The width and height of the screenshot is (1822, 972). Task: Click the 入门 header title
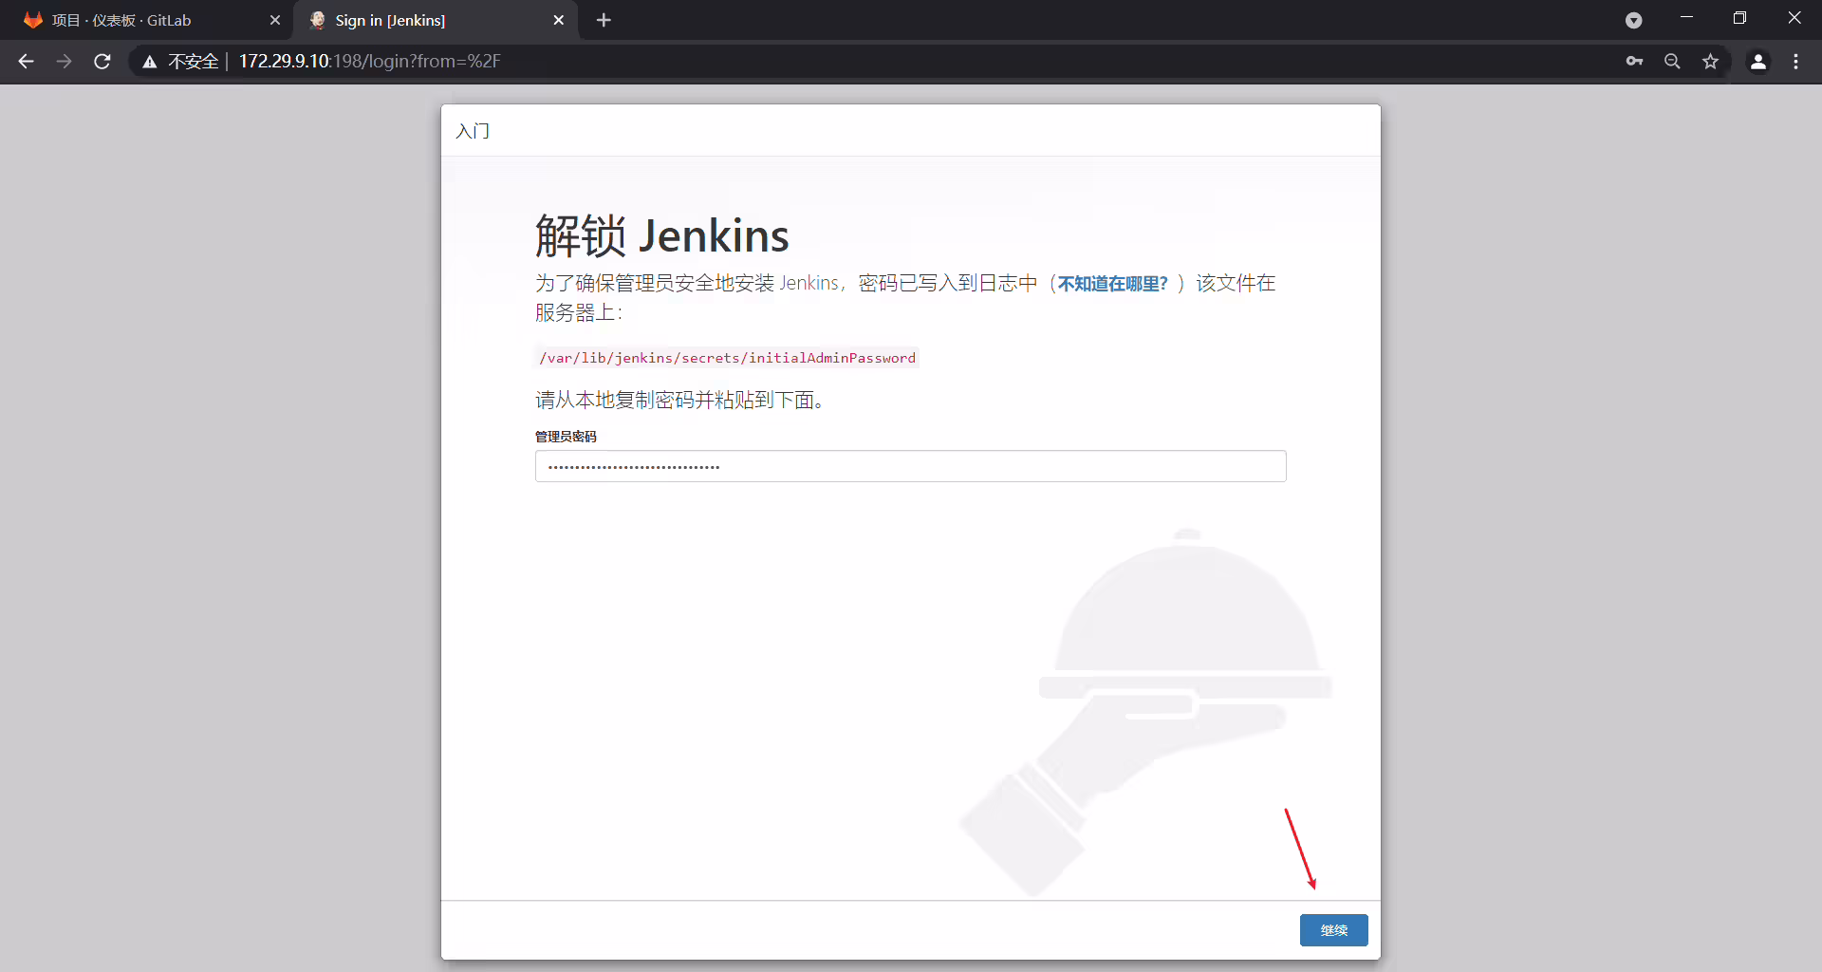tap(473, 131)
